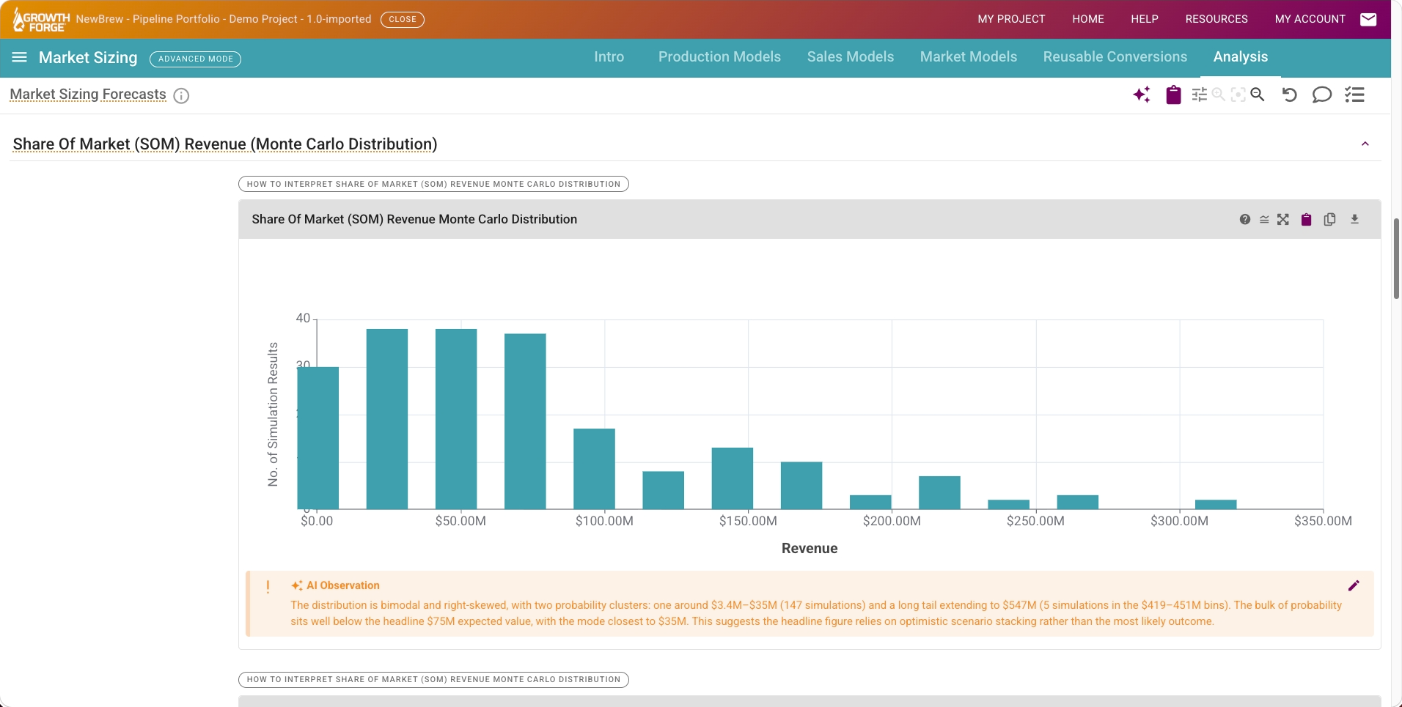Open the mail envelope icon
The width and height of the screenshot is (1402, 707).
[x=1368, y=20]
